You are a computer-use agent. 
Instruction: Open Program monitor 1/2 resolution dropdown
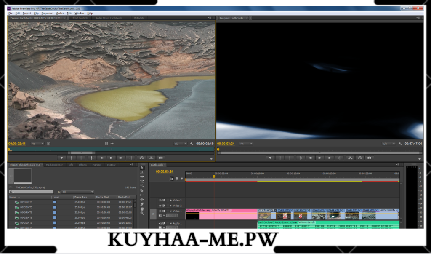pyautogui.click(x=388, y=144)
